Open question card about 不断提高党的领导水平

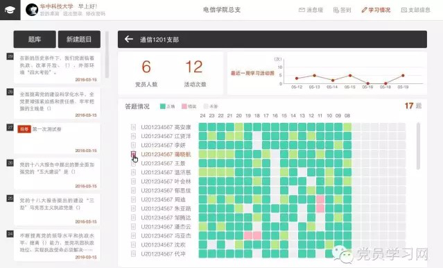click(x=57, y=245)
